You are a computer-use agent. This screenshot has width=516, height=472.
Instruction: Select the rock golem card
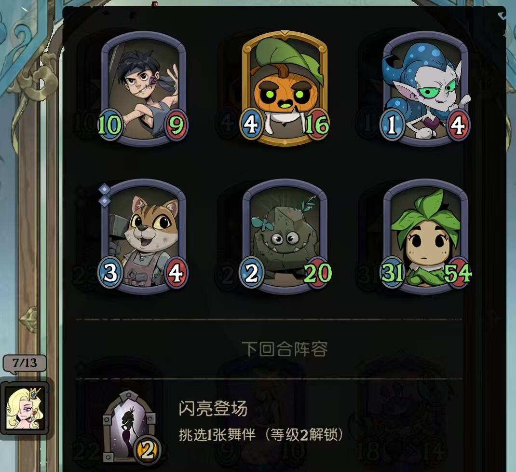[x=285, y=236]
